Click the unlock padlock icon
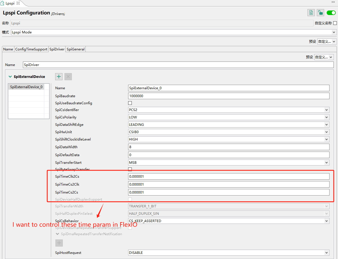Viewport: 338px width, 259px height. (x=320, y=13)
